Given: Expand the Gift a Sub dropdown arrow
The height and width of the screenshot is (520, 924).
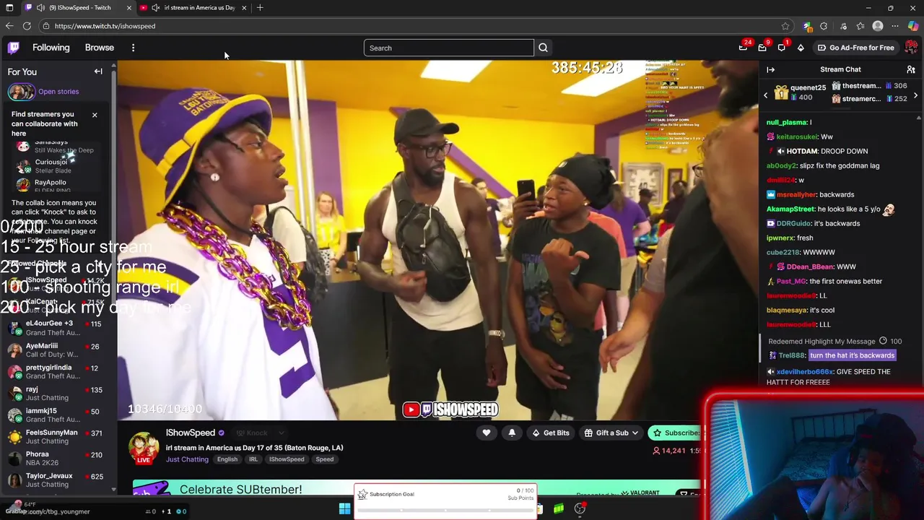Looking at the screenshot, I should click(635, 433).
